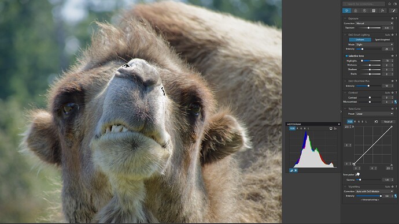
Task: Click Auto for DxO Smart Lighting
Action: (x=387, y=35)
